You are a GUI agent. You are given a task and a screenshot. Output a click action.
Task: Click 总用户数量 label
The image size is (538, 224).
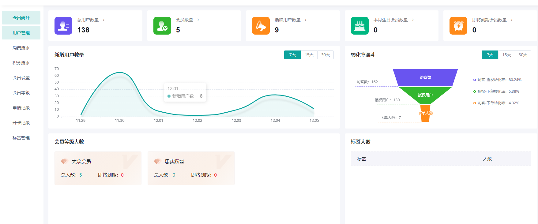(88, 20)
